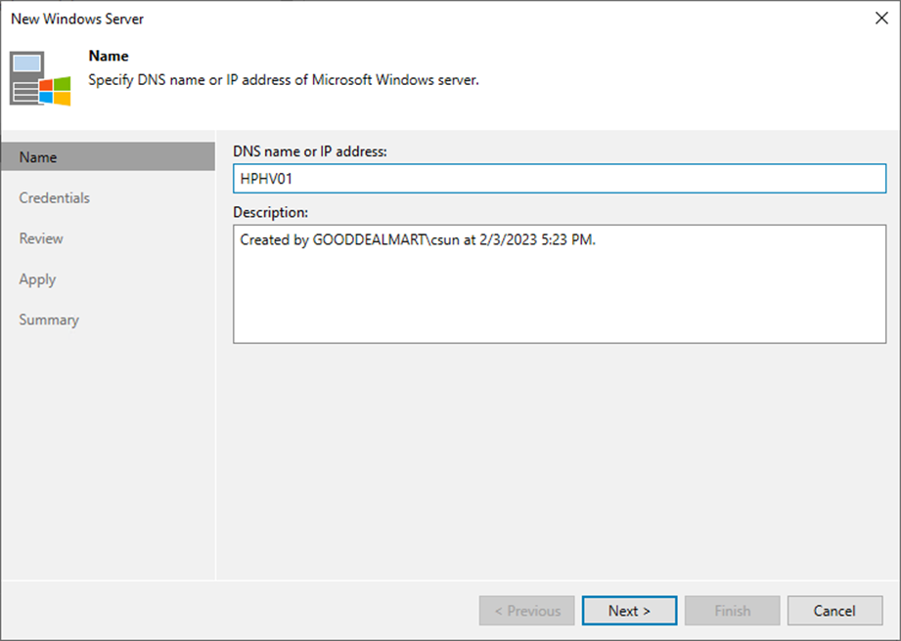Click the Previous button
The image size is (901, 641).
(x=527, y=611)
